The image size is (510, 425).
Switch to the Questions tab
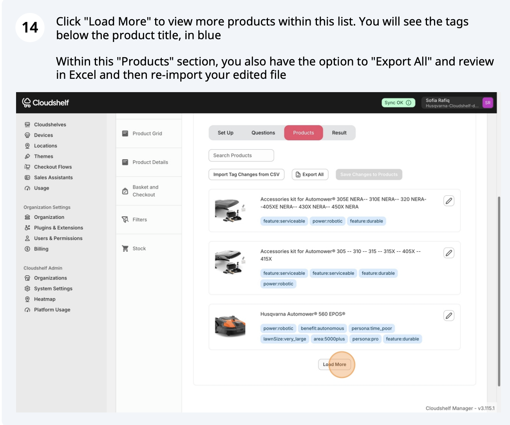pos(263,133)
